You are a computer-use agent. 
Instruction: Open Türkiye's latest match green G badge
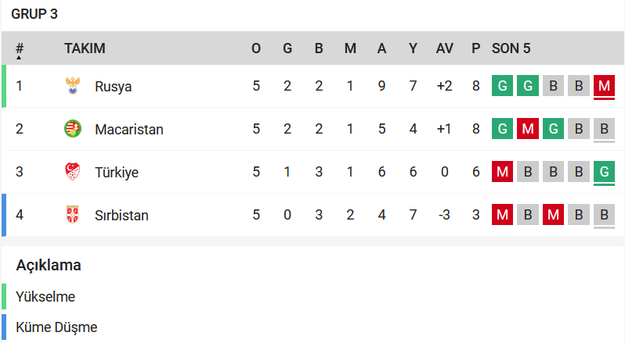click(x=604, y=172)
